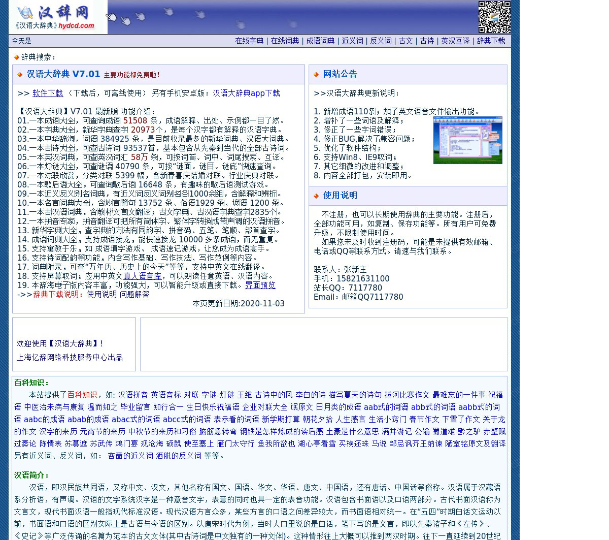Click the bullet icon next to 汉语大辞典 V7.01
This screenshot has width=609, height=540.
20,75
